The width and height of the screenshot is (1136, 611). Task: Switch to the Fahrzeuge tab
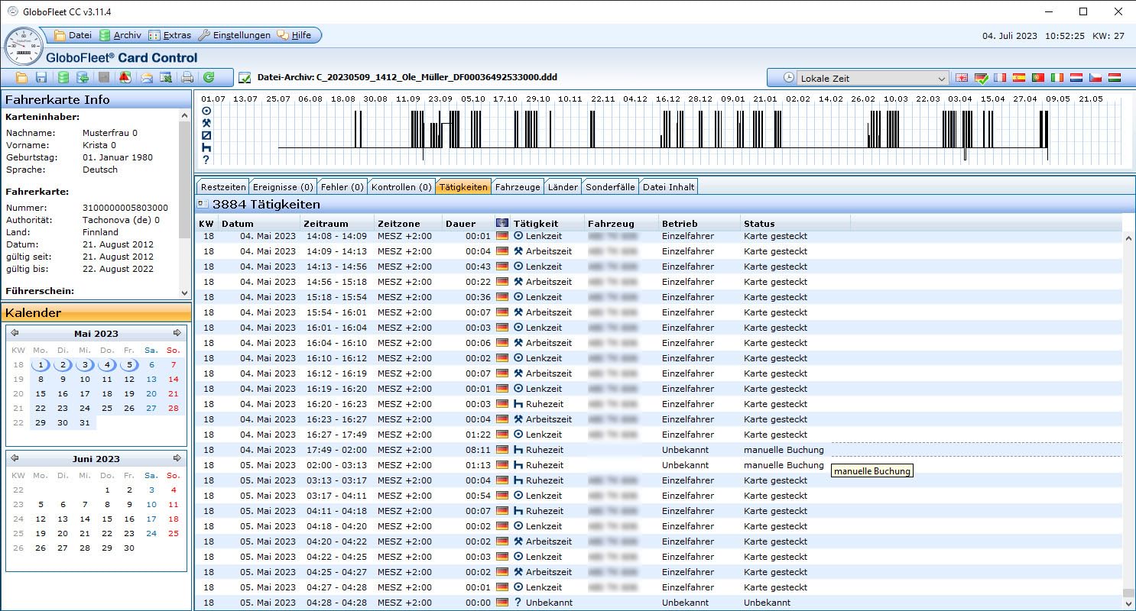tap(518, 187)
